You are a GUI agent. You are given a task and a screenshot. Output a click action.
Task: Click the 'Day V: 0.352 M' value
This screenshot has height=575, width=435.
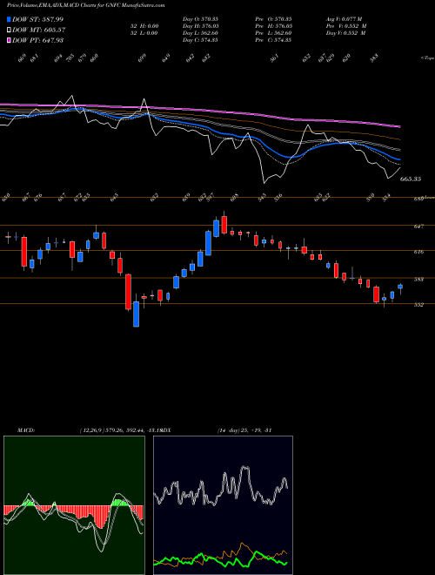point(346,33)
